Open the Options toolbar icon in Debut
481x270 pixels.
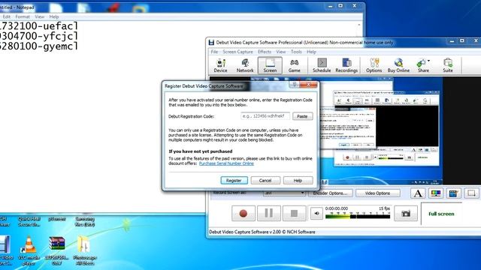(374, 65)
